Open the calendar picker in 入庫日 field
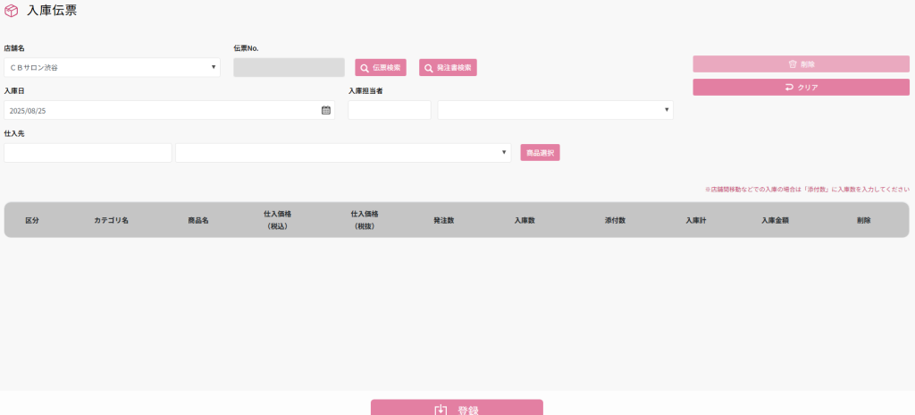Screen dimensions: 915x415 pyautogui.click(x=326, y=110)
